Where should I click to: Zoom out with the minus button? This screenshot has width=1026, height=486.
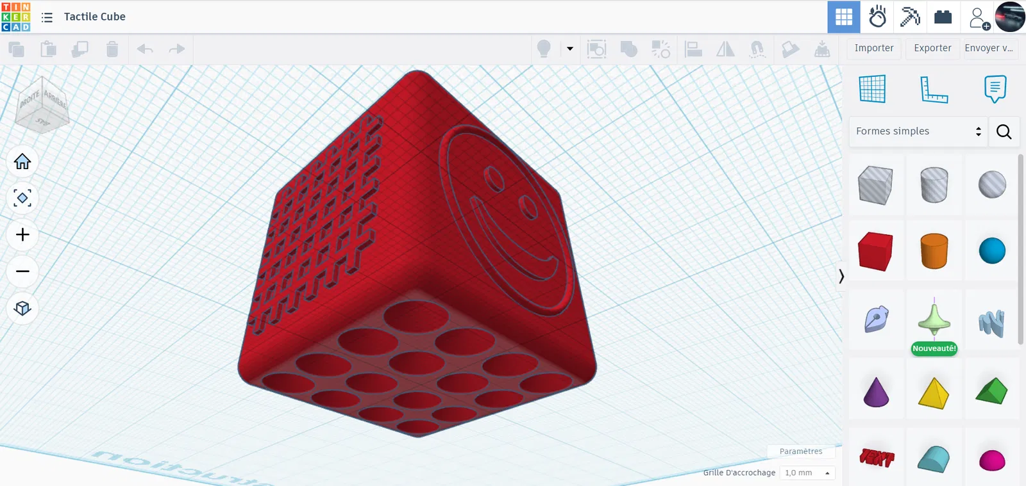coord(22,271)
